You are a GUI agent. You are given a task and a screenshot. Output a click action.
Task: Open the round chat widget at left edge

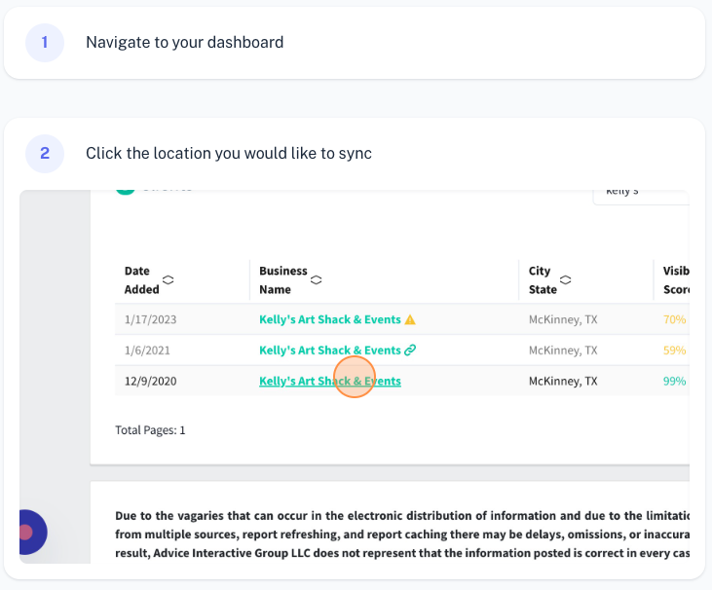[x=33, y=532]
